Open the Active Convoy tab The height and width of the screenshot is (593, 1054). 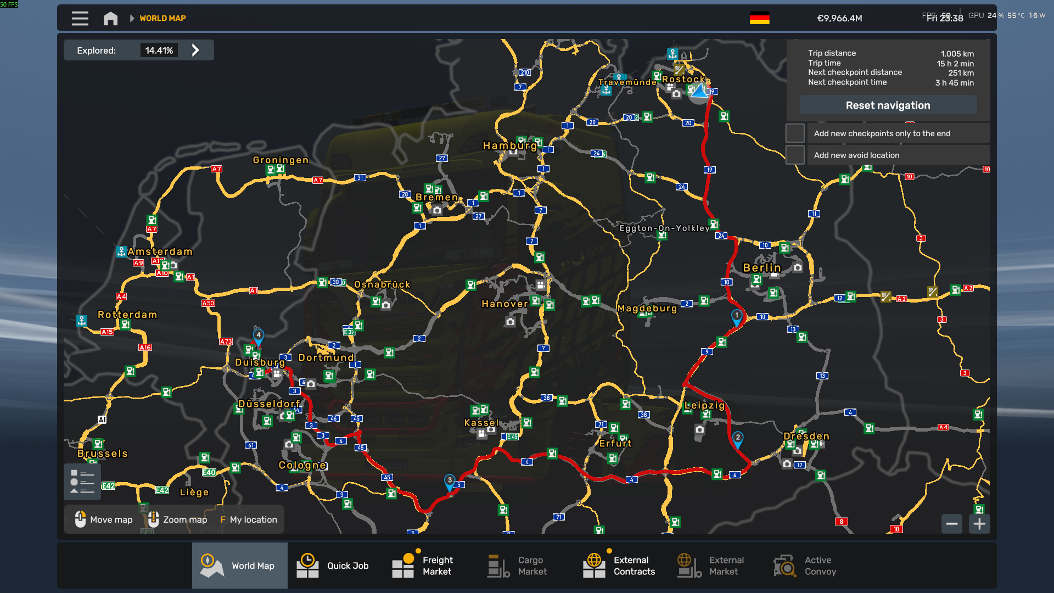813,566
